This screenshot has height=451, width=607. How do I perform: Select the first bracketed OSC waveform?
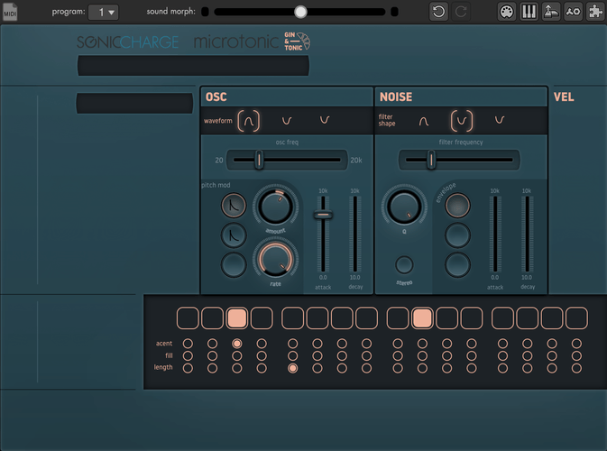coord(249,121)
